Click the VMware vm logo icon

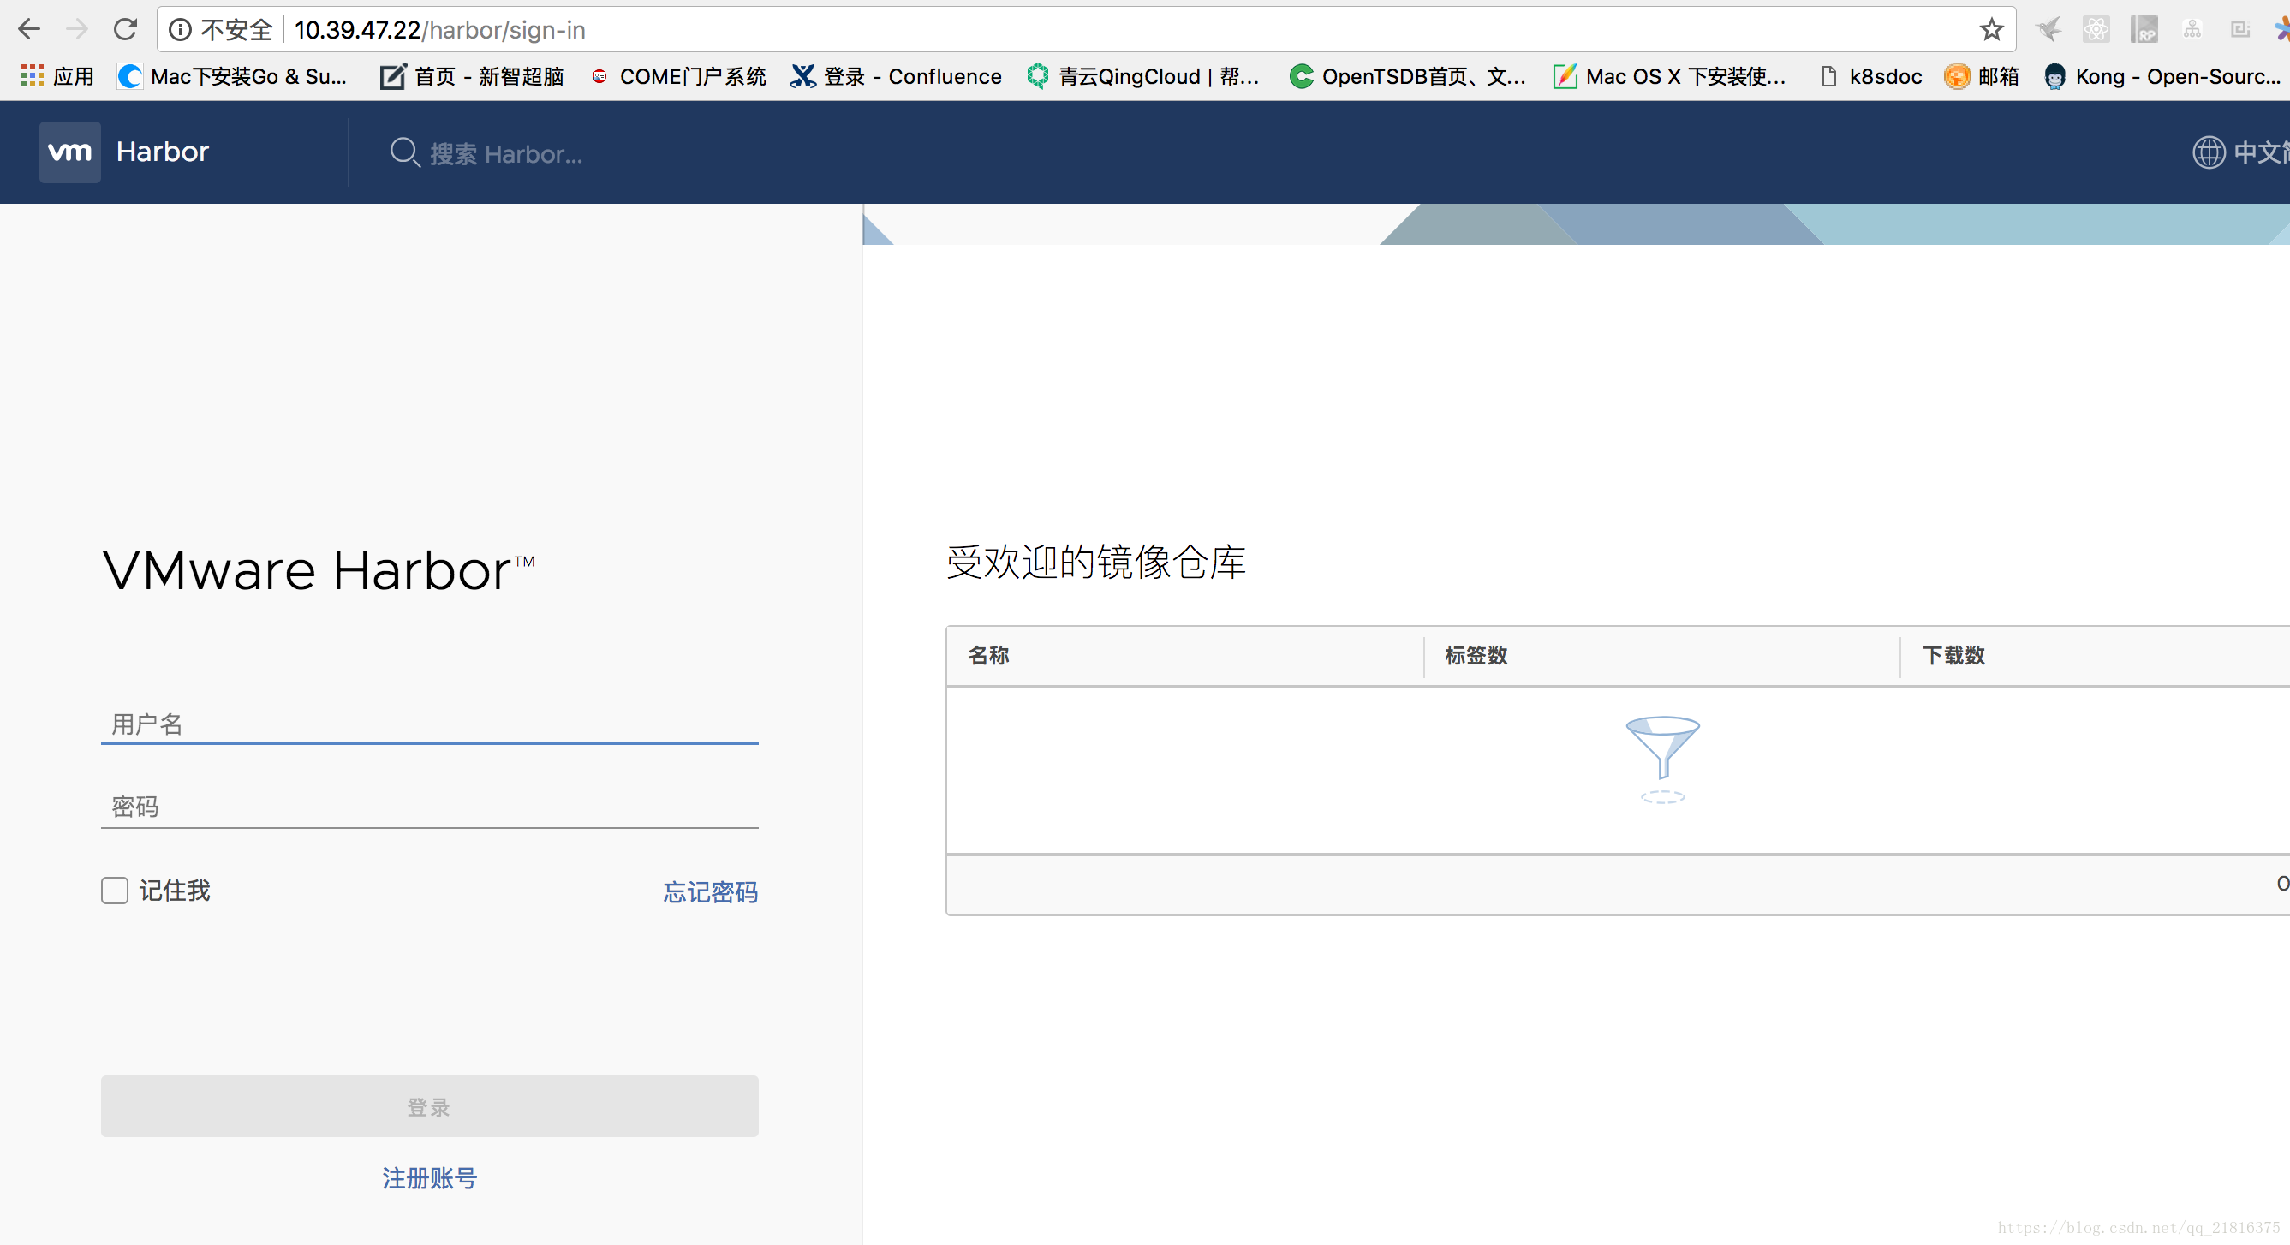[x=69, y=152]
